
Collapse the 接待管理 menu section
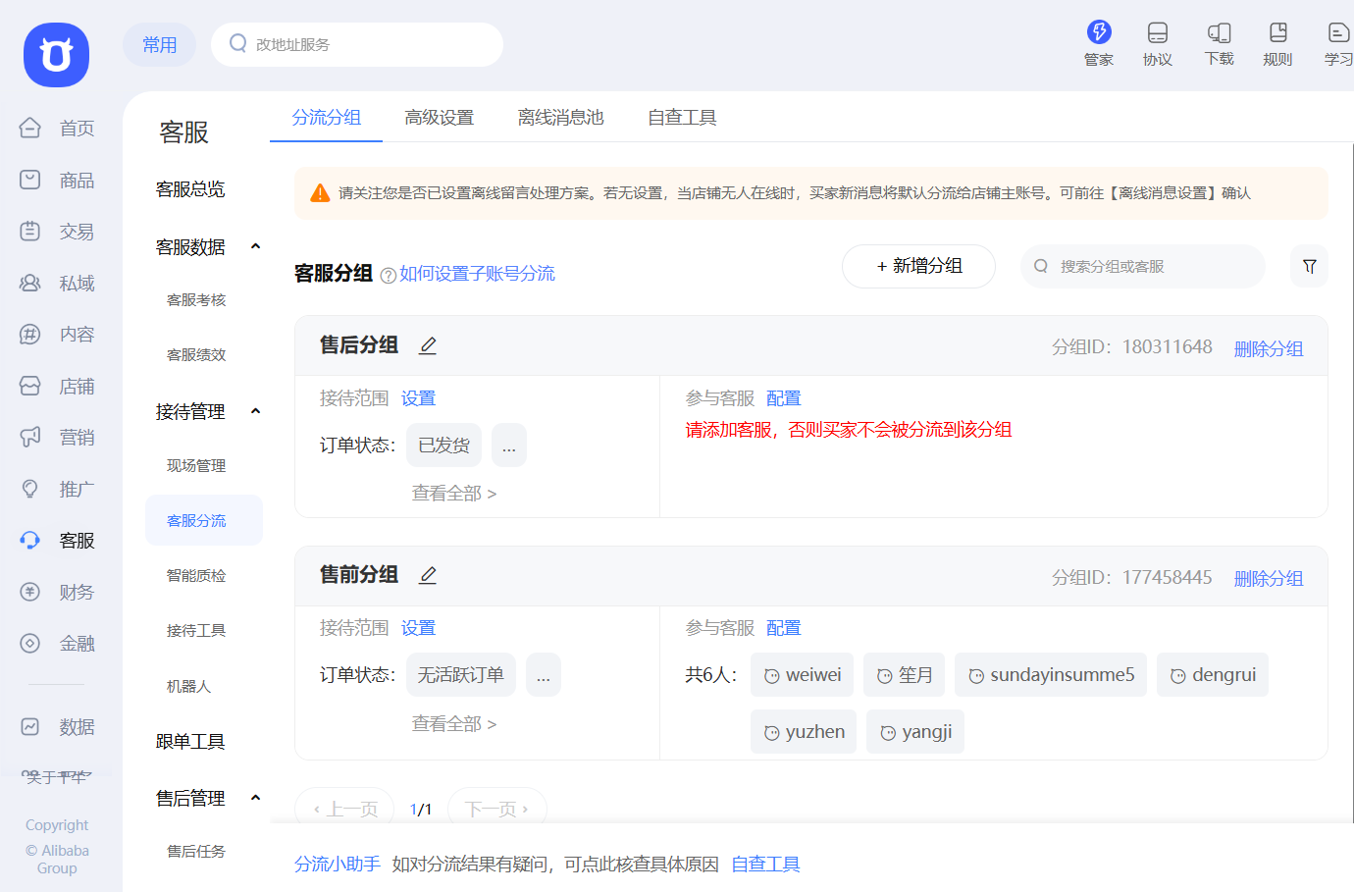(x=256, y=411)
